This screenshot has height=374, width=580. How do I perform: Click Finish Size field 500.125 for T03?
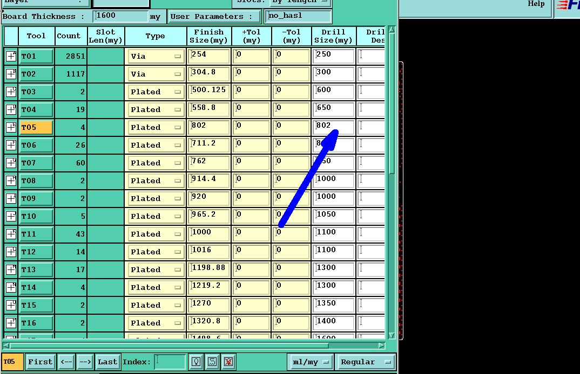tap(209, 92)
